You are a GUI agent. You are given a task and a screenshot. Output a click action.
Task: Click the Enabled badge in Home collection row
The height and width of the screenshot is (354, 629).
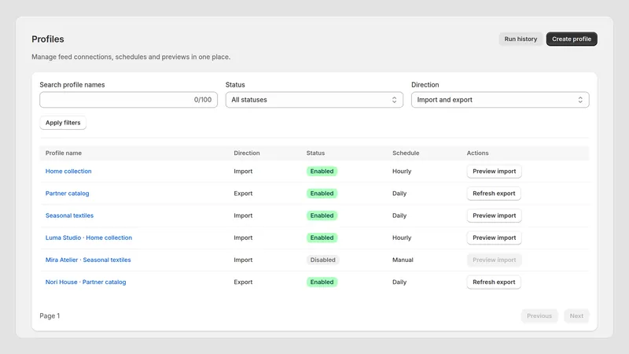322,171
